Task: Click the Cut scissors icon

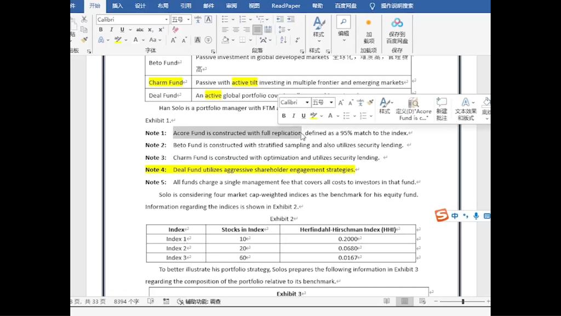Action: (x=84, y=19)
